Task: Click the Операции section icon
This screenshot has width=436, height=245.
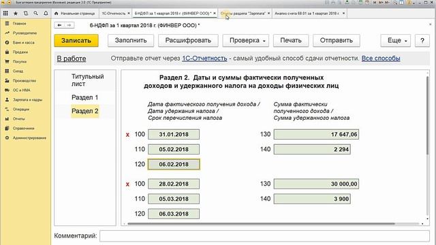Action: click(7, 109)
